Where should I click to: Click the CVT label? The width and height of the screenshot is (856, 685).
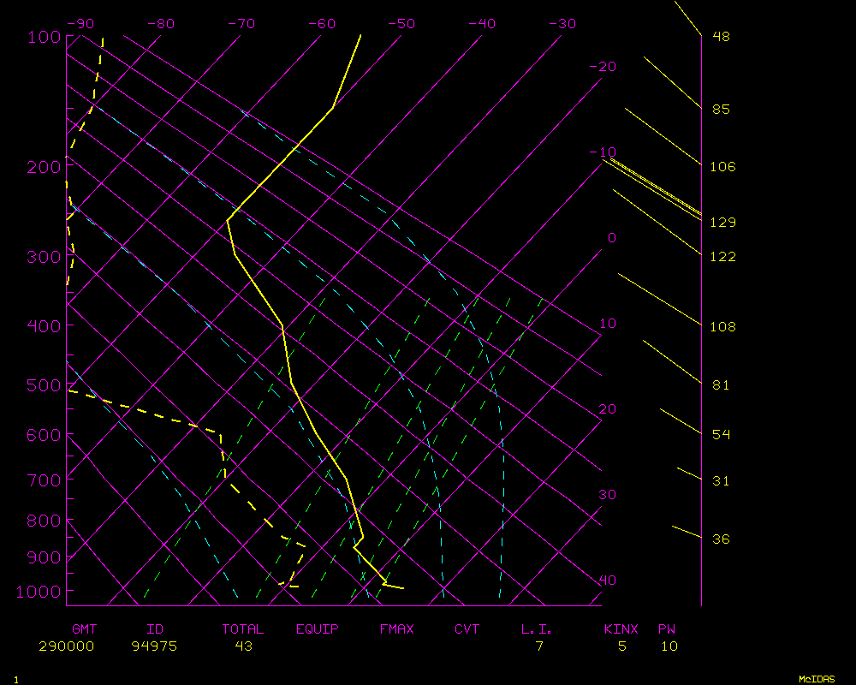coord(467,629)
